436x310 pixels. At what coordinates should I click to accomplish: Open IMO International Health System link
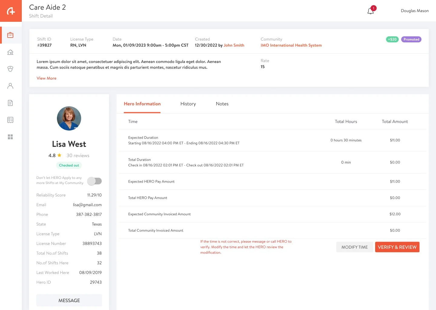[291, 45]
